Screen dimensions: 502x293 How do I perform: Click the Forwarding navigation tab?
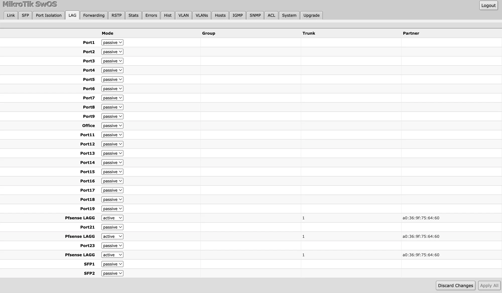point(94,15)
